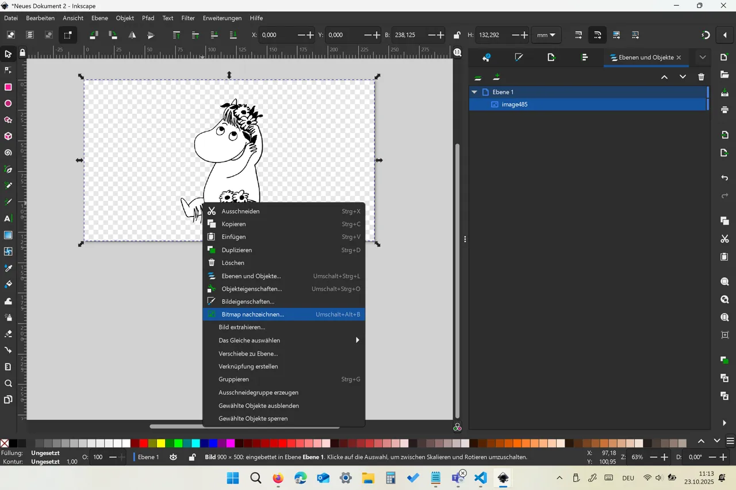Select the Connector tool
Image resolution: width=736 pixels, height=490 pixels.
pyautogui.click(x=8, y=350)
